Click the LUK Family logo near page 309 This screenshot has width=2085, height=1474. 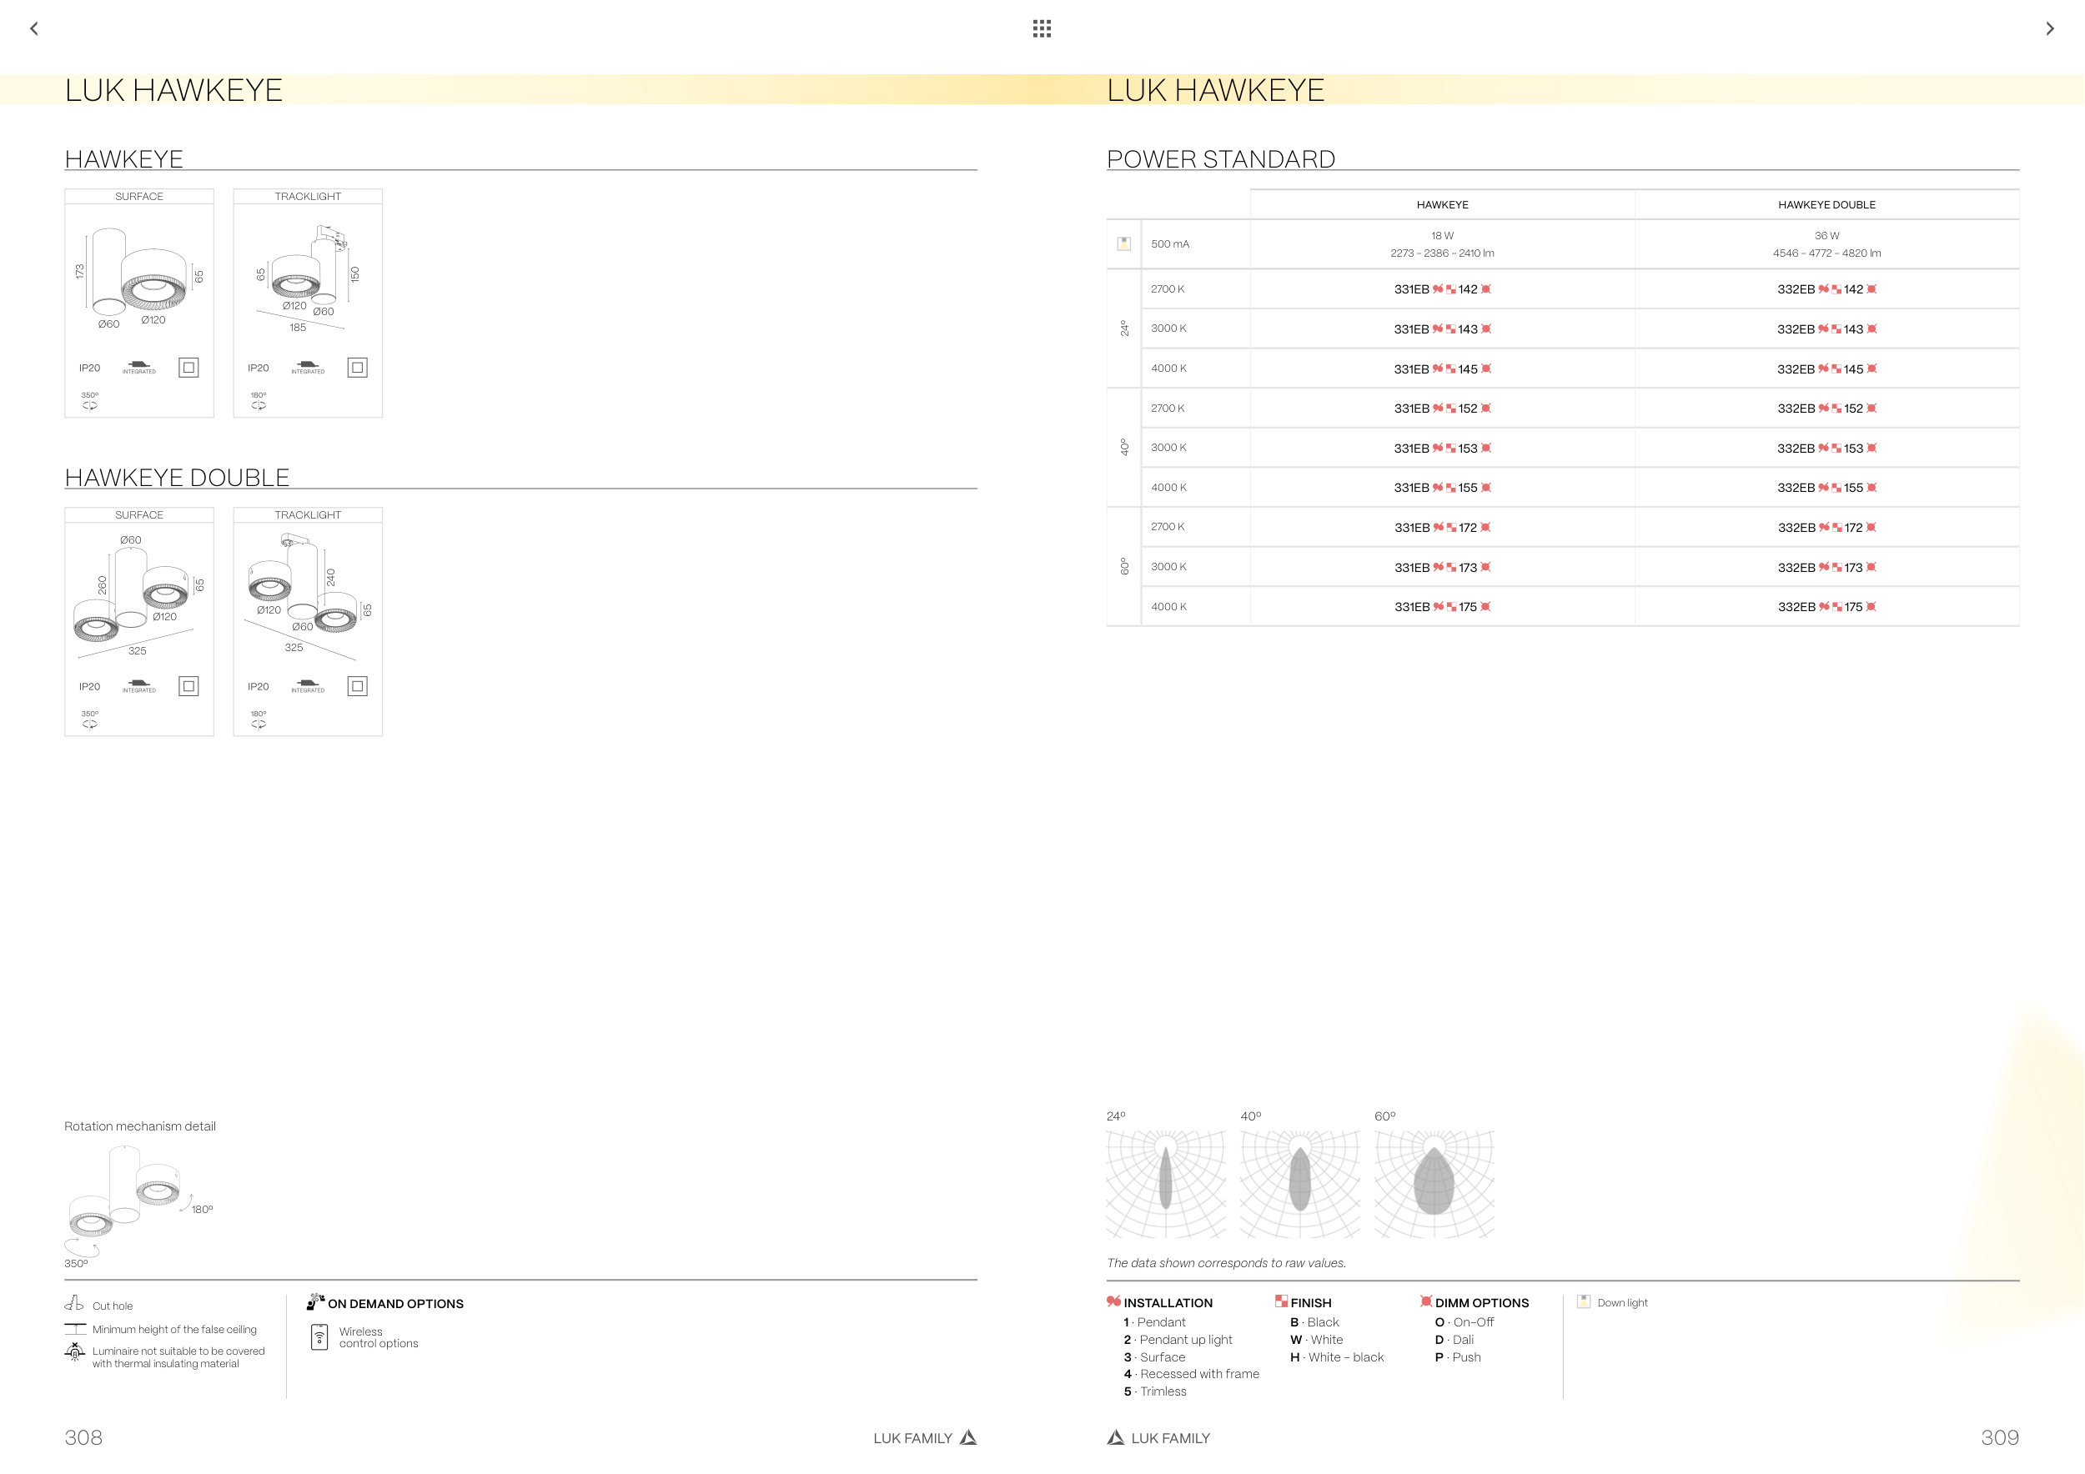click(1115, 1437)
